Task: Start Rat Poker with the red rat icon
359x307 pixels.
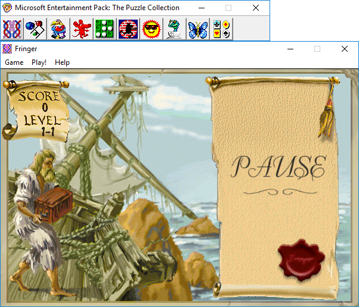Action: (x=82, y=29)
